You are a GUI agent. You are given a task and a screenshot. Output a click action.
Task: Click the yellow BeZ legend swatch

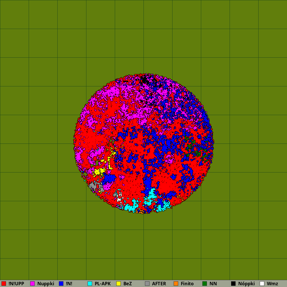tap(119, 284)
